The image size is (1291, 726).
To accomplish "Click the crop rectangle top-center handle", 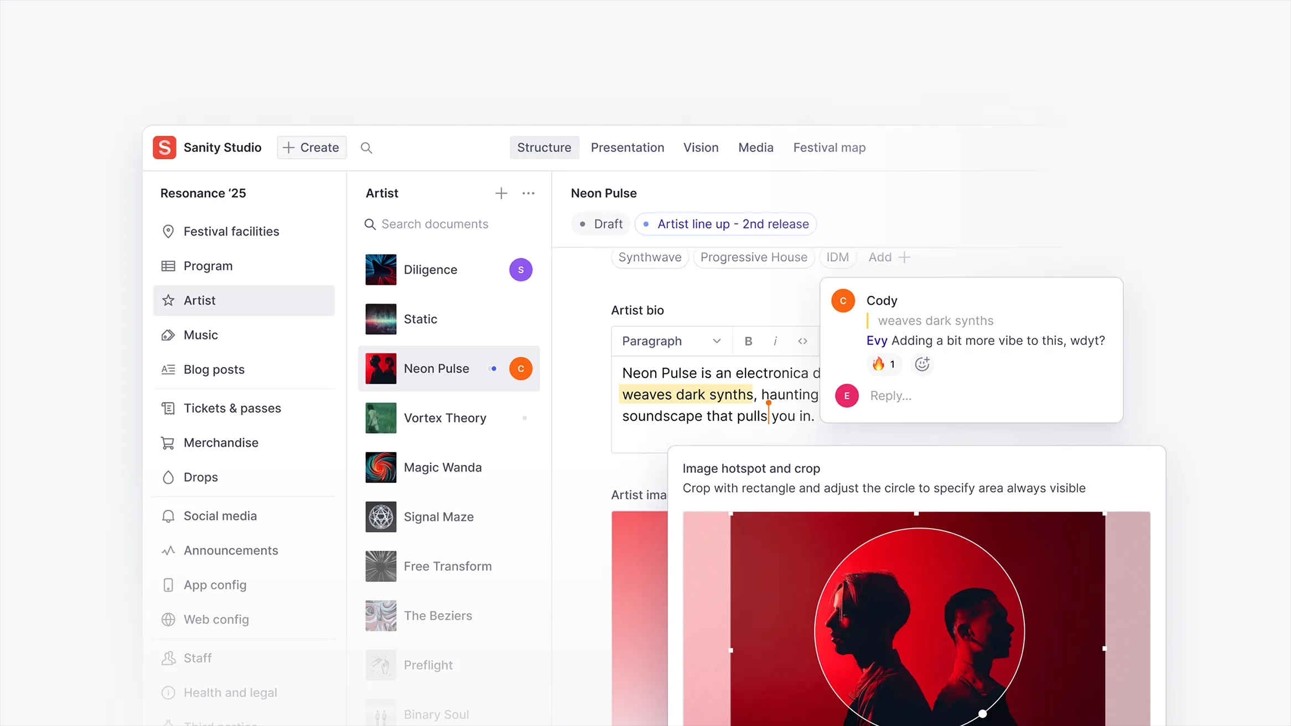I will [x=916, y=514].
